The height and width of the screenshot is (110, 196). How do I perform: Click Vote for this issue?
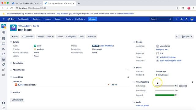click(x=168, y=57)
